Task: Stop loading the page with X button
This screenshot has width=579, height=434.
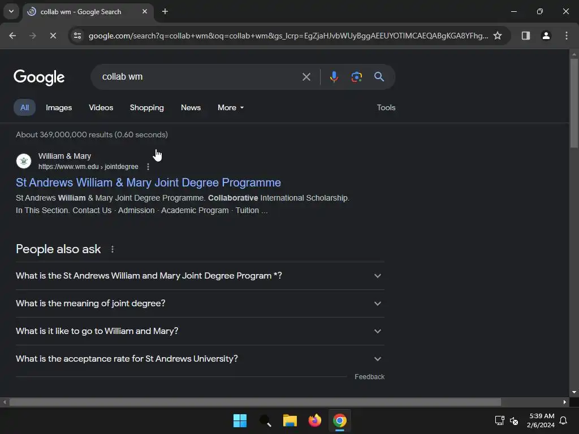Action: click(53, 36)
